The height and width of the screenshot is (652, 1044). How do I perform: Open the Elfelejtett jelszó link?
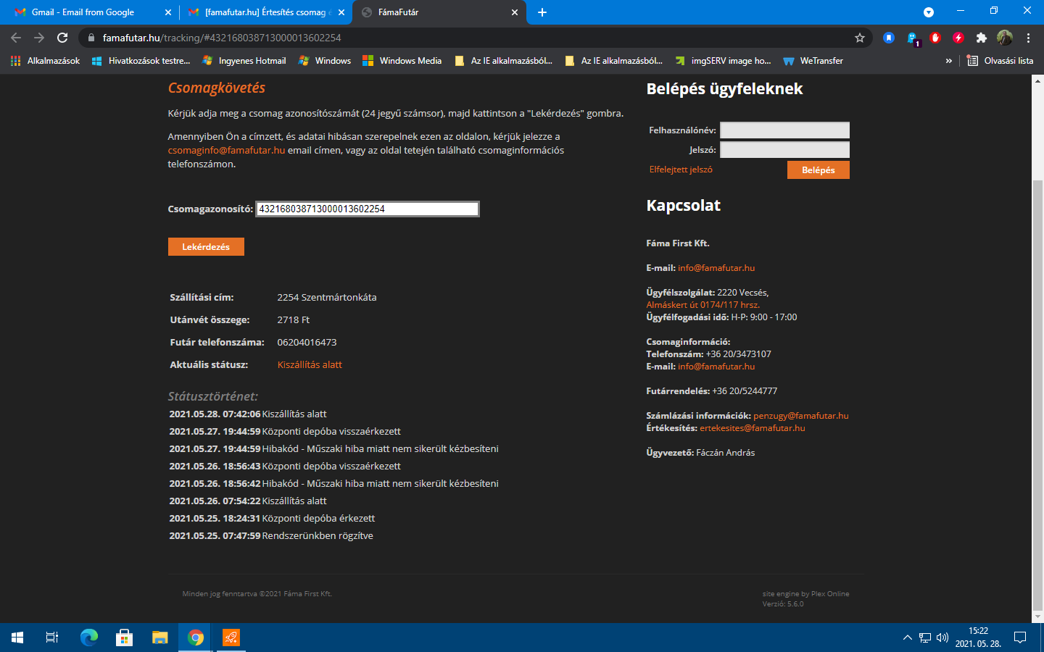tap(681, 170)
